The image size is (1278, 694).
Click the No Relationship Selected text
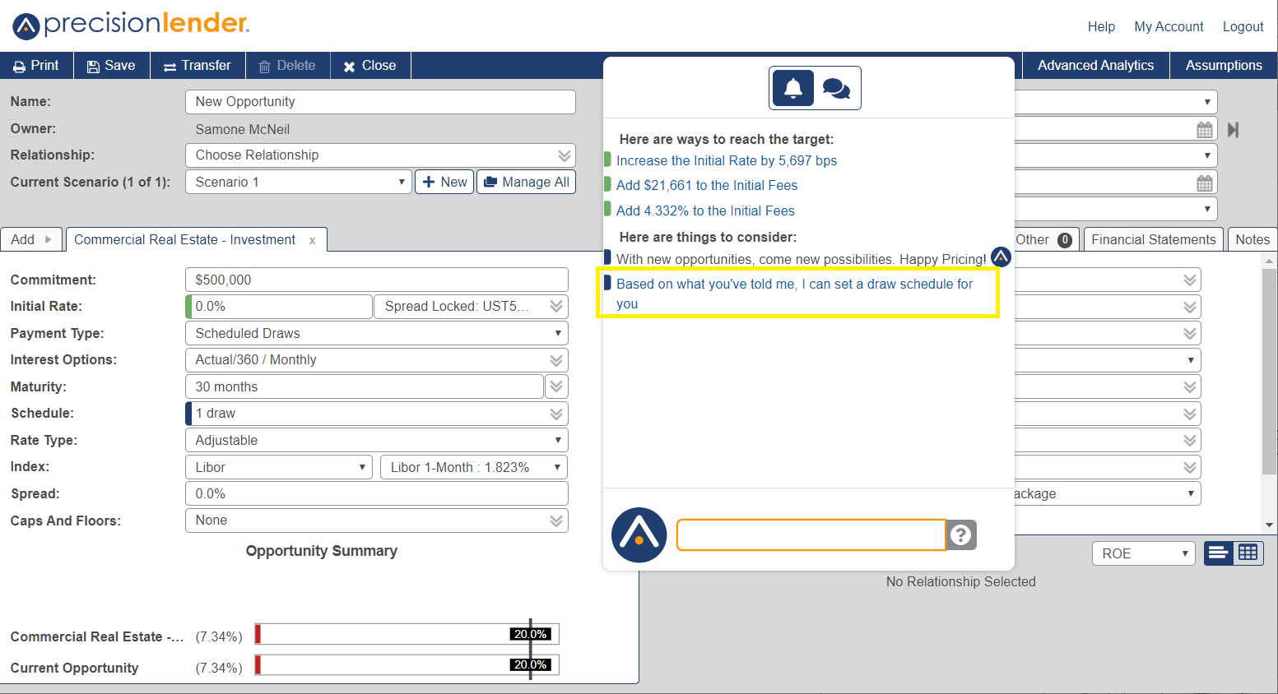[x=960, y=581]
